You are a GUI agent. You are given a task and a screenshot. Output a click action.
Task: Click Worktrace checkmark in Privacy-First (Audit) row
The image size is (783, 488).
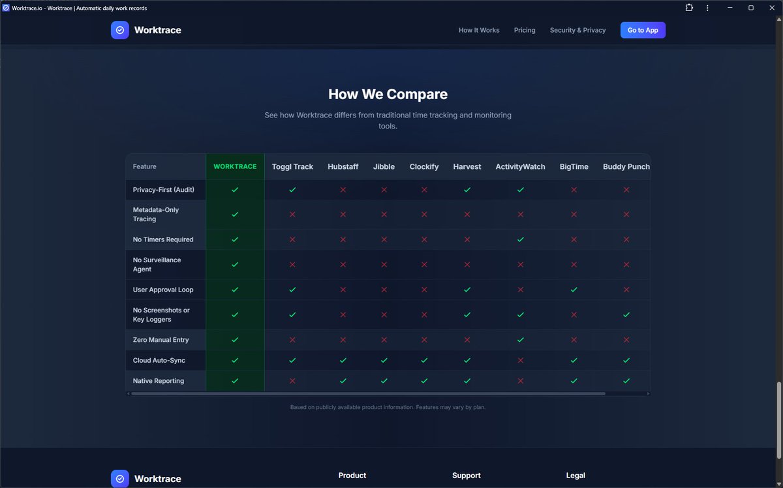235,190
